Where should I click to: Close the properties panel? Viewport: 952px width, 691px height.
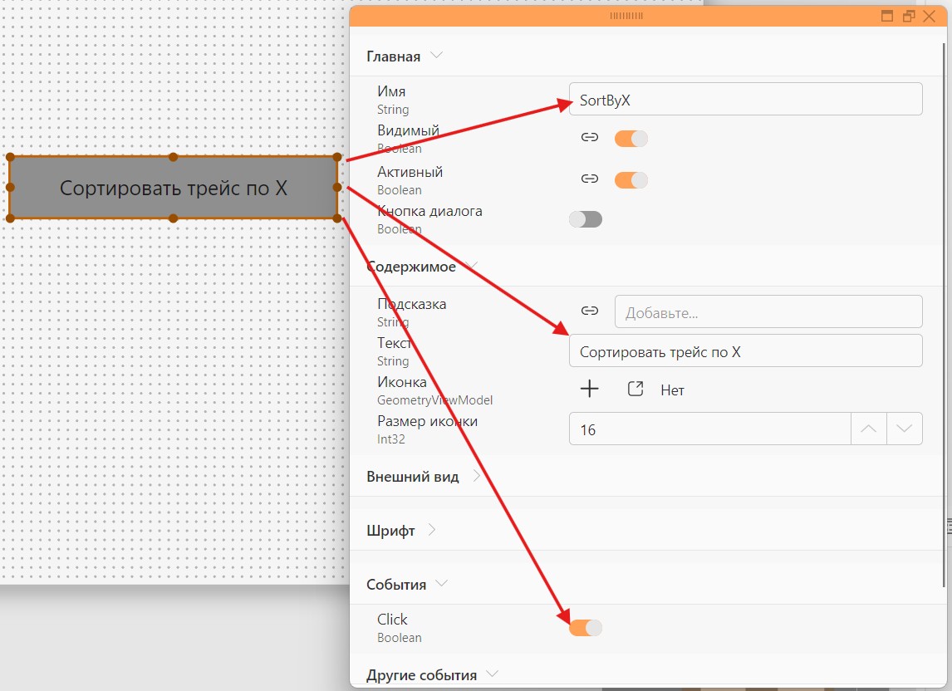(x=929, y=16)
